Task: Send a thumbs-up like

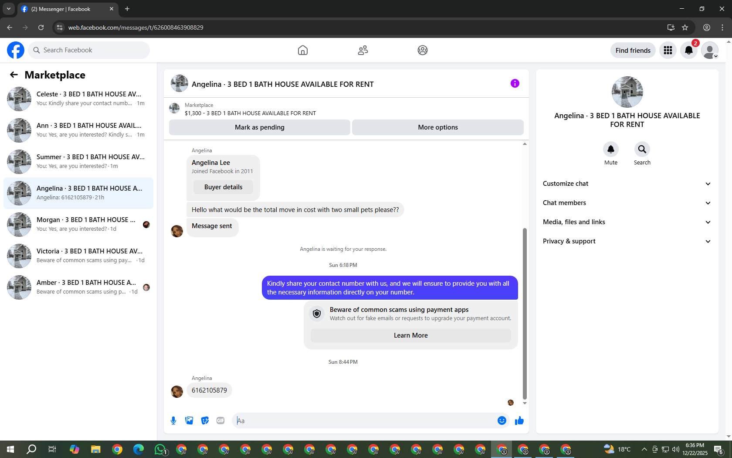Action: (x=519, y=420)
